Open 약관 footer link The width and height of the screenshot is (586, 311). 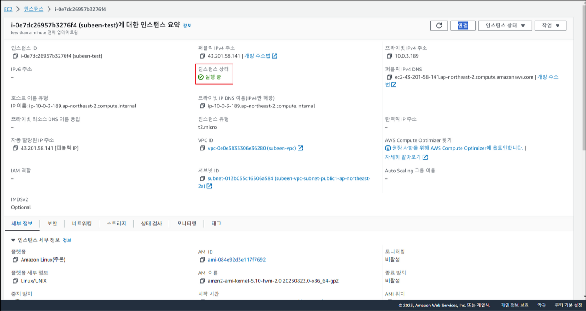542,305
